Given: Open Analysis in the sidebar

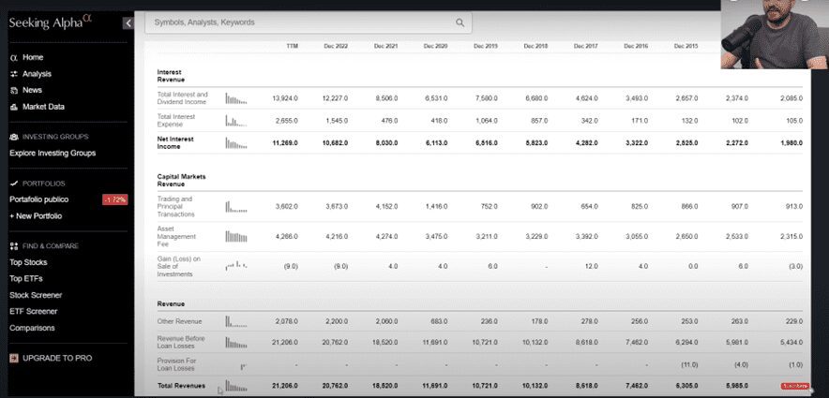Looking at the screenshot, I should point(37,74).
